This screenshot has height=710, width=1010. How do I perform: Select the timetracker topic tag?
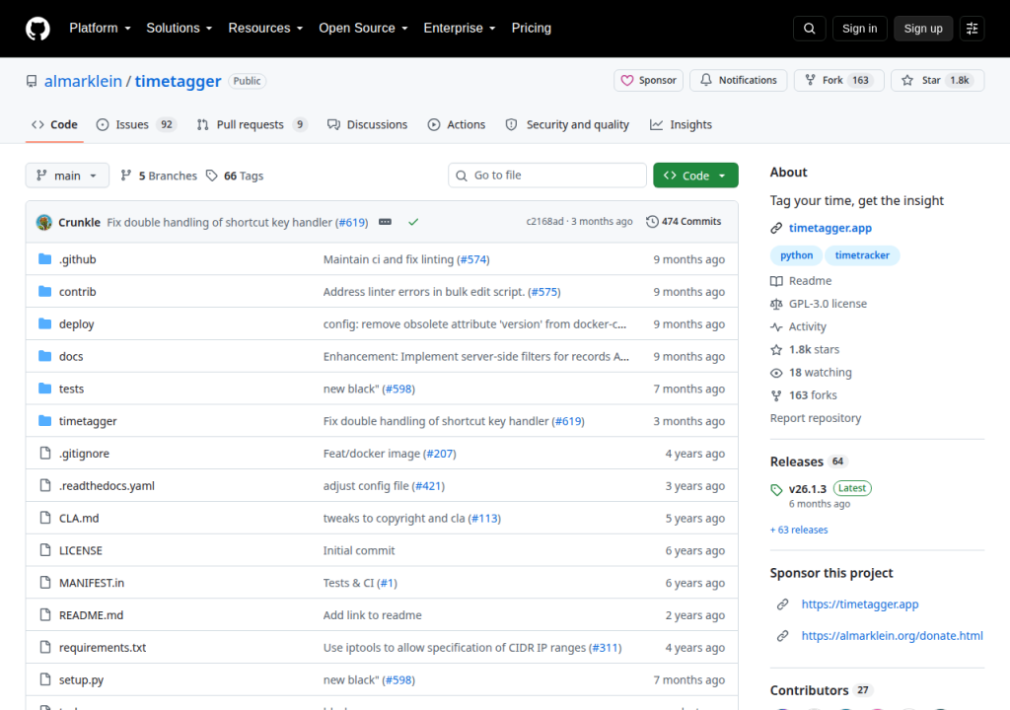click(x=862, y=255)
